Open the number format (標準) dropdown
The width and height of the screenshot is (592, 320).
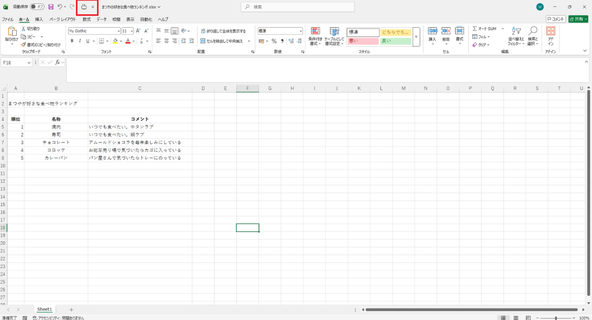pyautogui.click(x=301, y=31)
